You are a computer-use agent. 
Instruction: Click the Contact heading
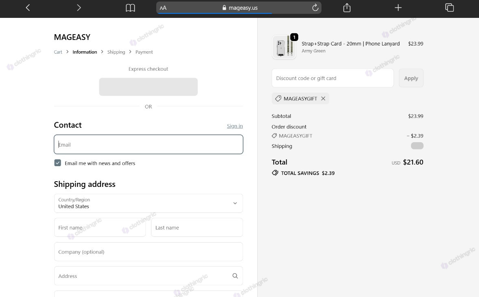[68, 125]
